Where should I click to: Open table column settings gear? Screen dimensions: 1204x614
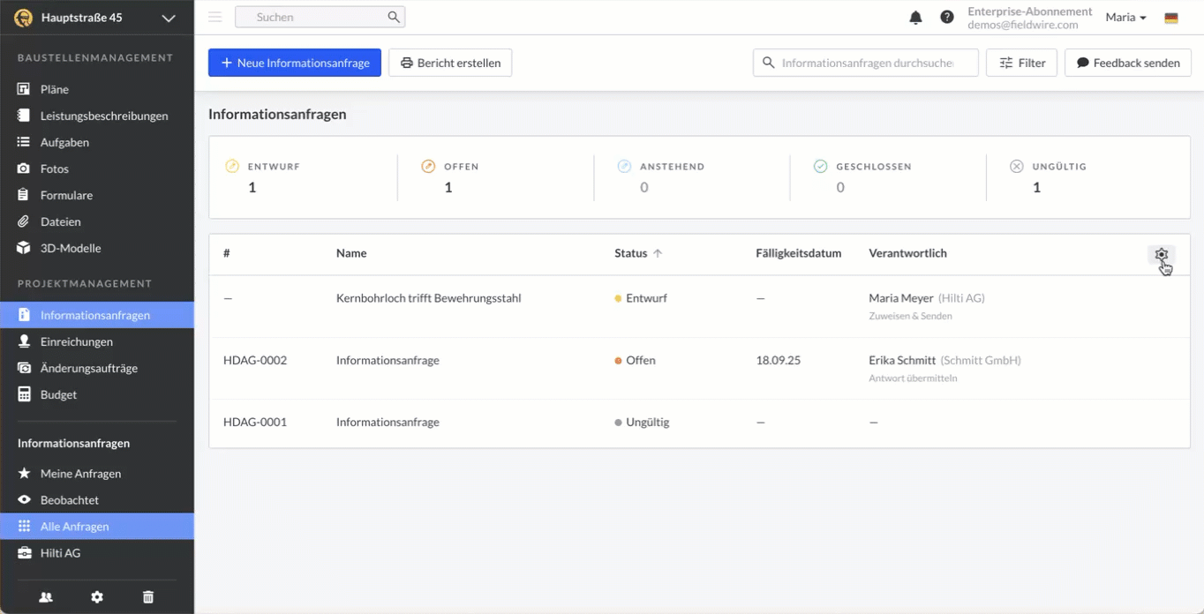click(1161, 254)
